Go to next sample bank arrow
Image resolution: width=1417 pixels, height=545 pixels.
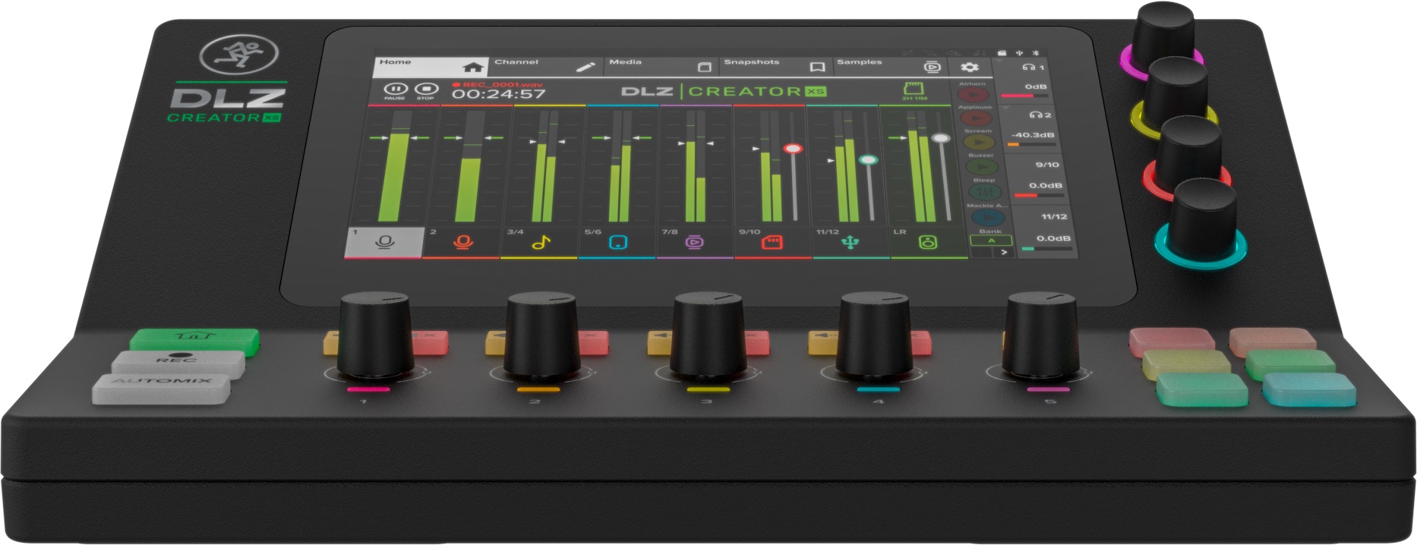click(x=1004, y=252)
